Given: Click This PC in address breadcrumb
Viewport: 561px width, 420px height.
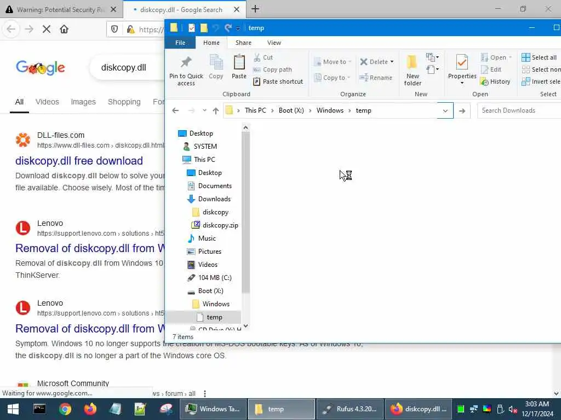Looking at the screenshot, I should pyautogui.click(x=255, y=110).
